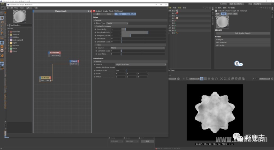Click the second snowflake-like icon in the RenderView toolbar
Screen dimensions: 274x150
pyautogui.click(x=213, y=79)
